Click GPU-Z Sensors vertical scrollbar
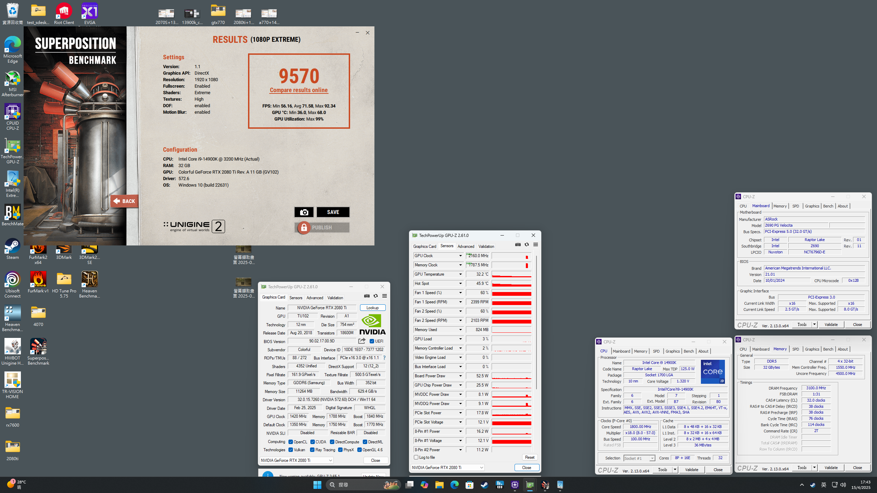The image size is (877, 493). [536, 322]
